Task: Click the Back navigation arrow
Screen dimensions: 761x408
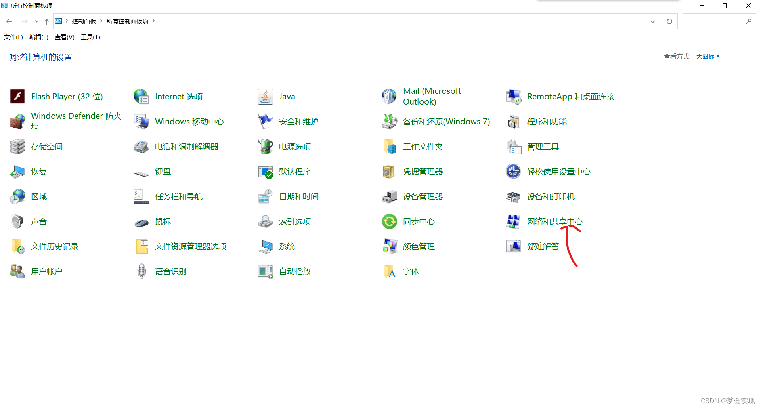Action: 10,21
